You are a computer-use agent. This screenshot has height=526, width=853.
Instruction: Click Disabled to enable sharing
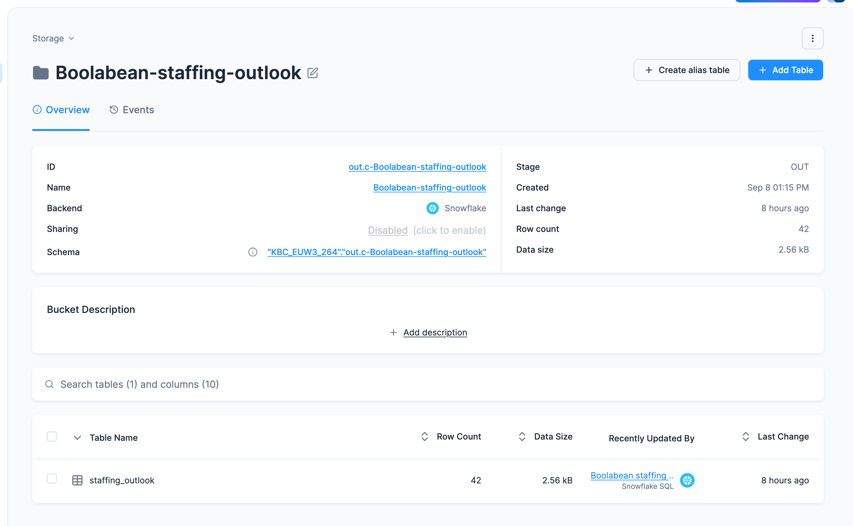pos(388,230)
